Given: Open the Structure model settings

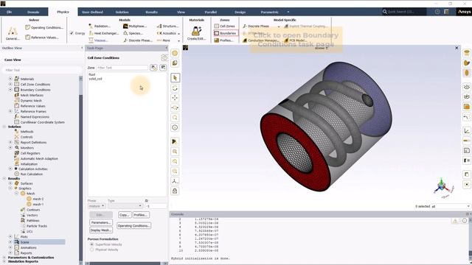Looking at the screenshot, I should click(x=167, y=26).
